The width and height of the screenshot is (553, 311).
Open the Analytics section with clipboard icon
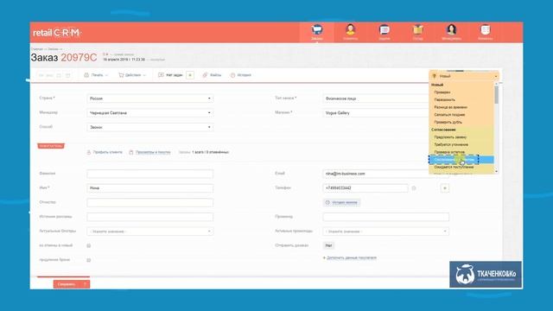(x=486, y=33)
